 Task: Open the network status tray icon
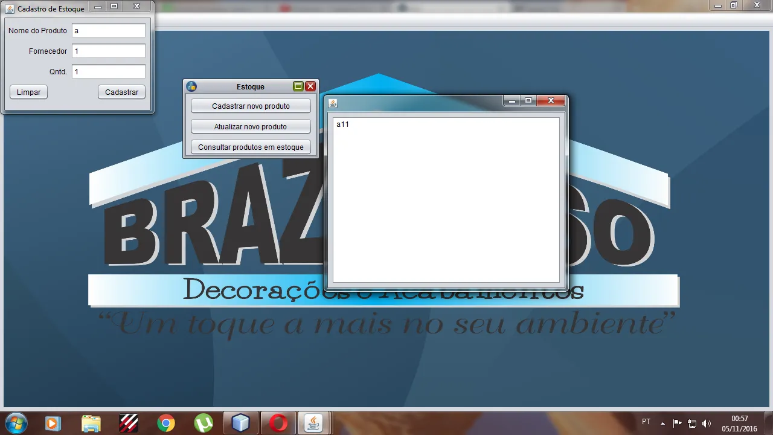click(692, 423)
